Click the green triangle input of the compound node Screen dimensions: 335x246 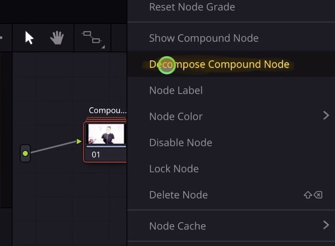pos(79,141)
